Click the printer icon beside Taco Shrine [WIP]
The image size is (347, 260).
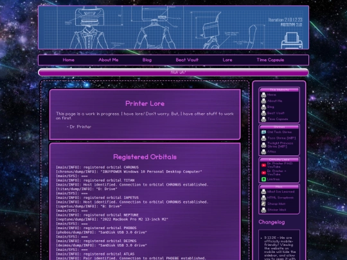click(263, 138)
